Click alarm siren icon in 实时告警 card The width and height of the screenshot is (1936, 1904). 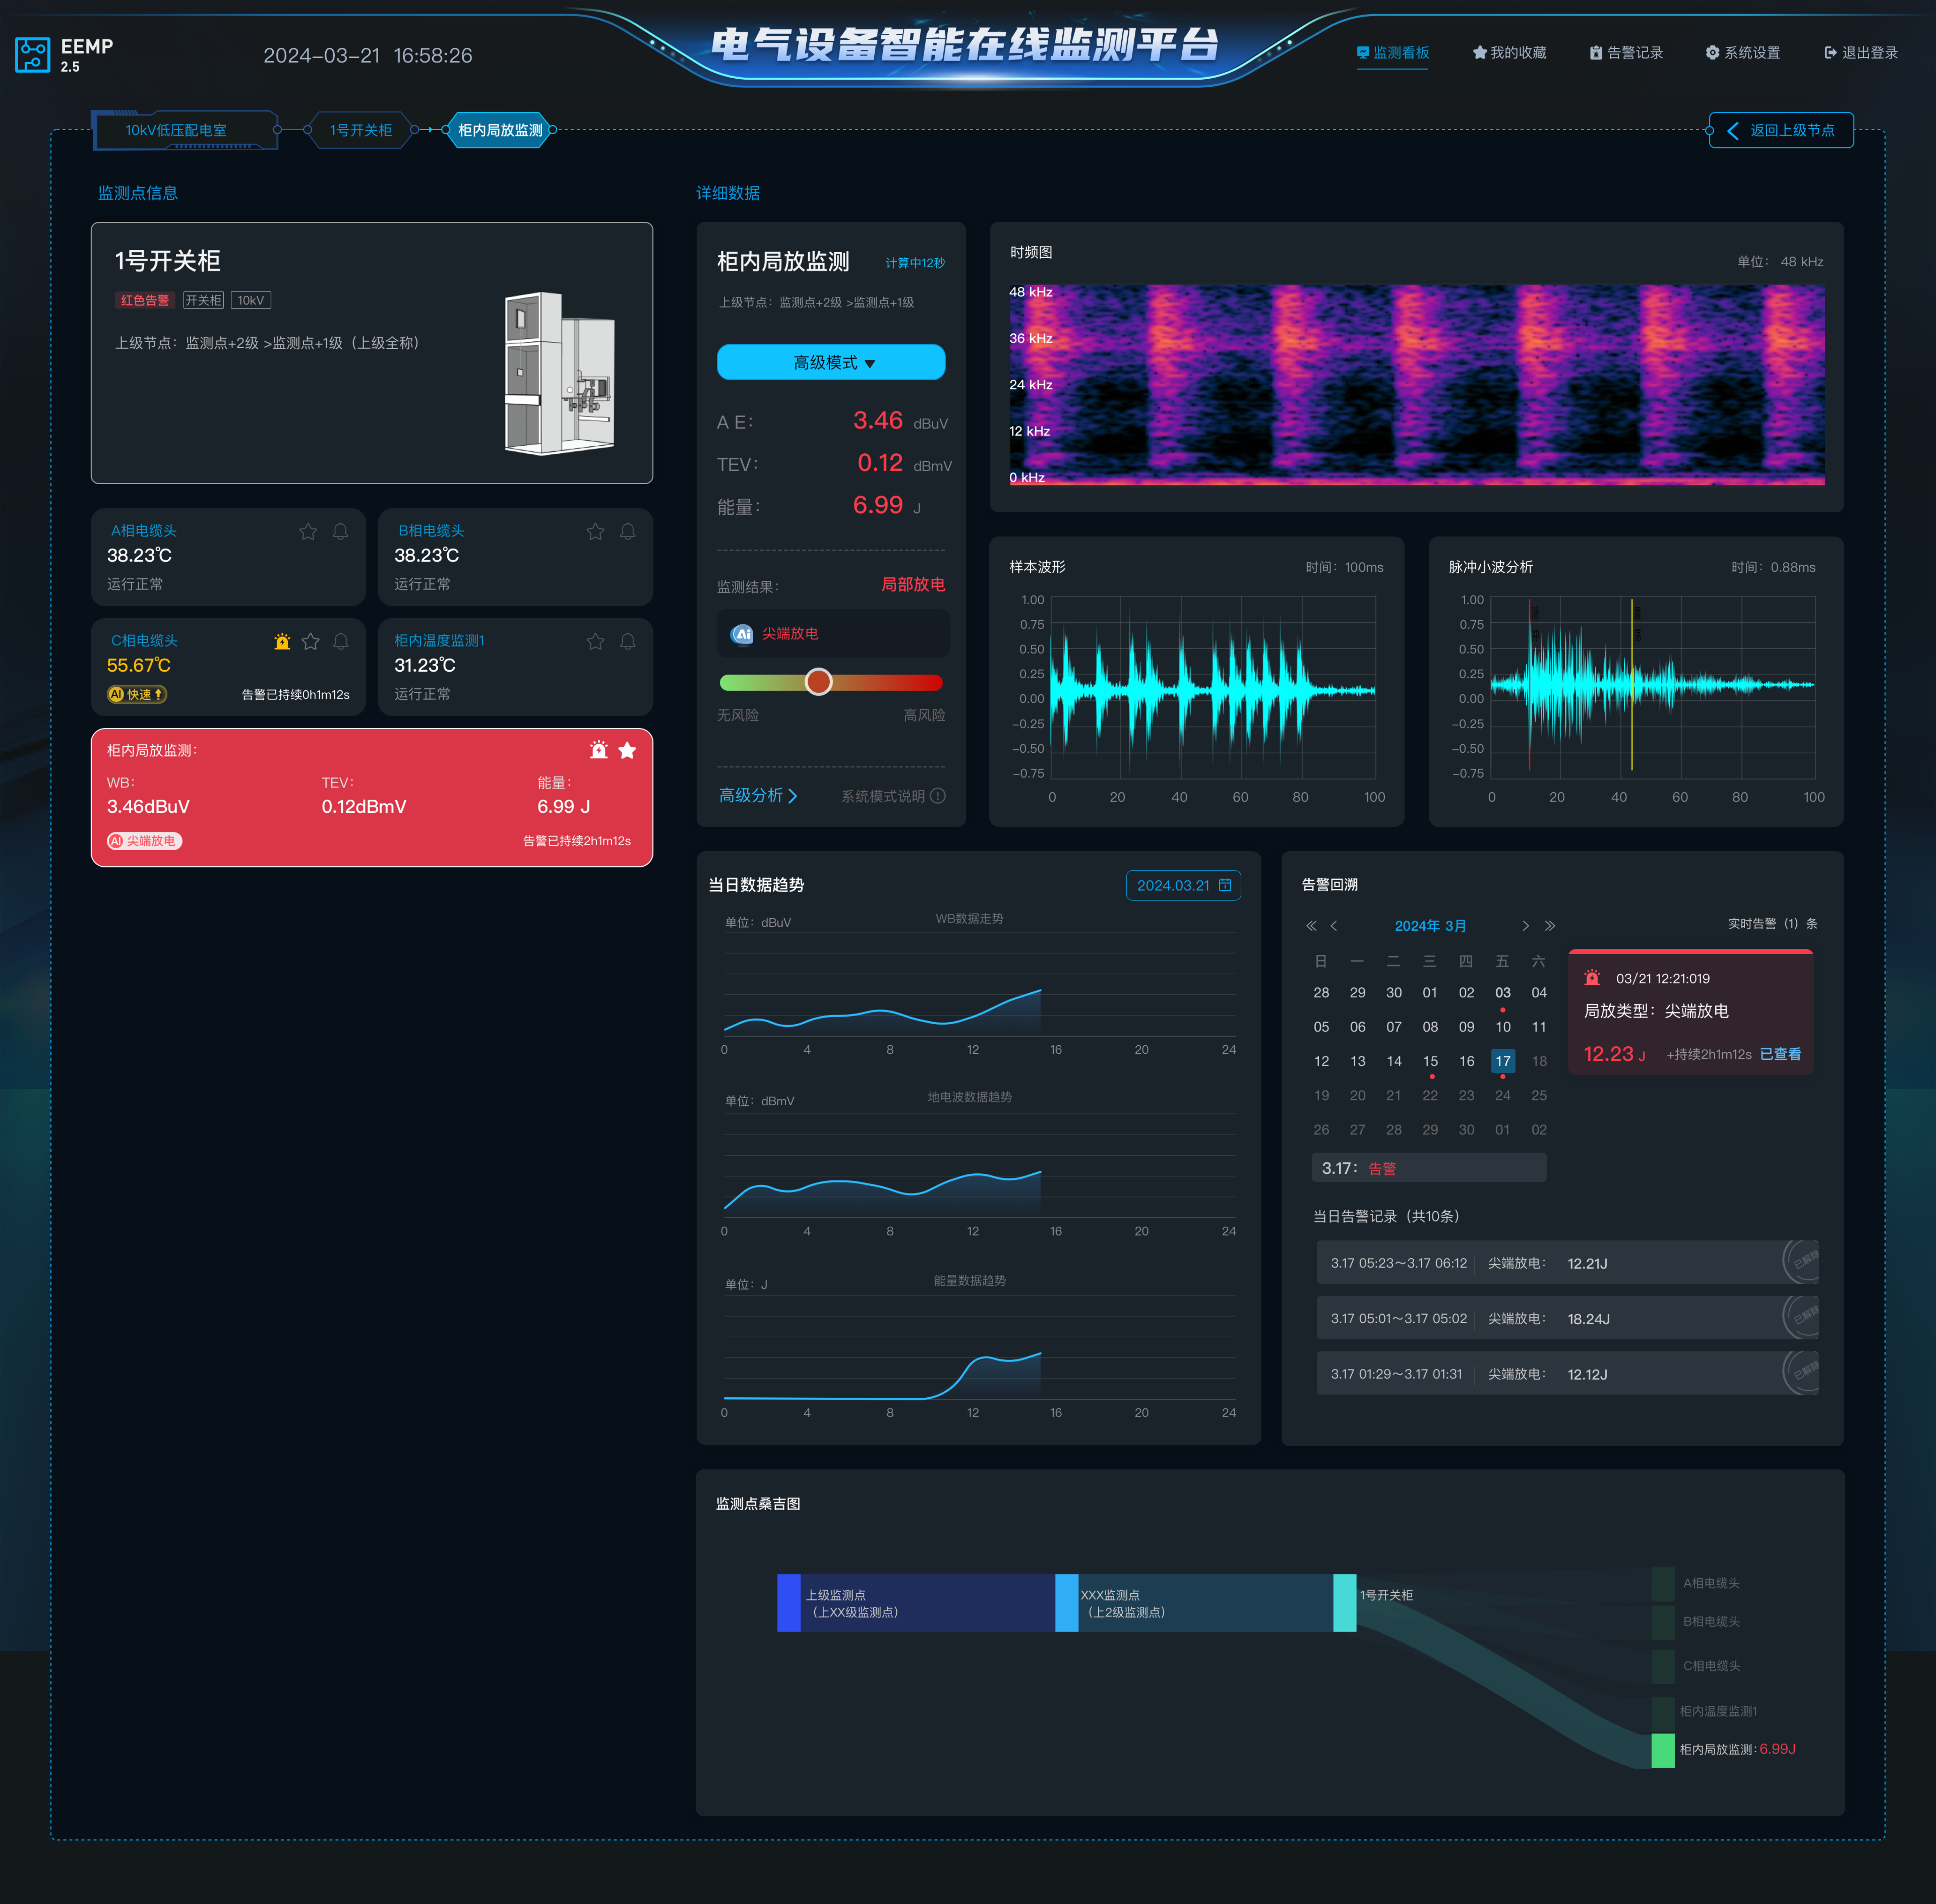[1592, 978]
